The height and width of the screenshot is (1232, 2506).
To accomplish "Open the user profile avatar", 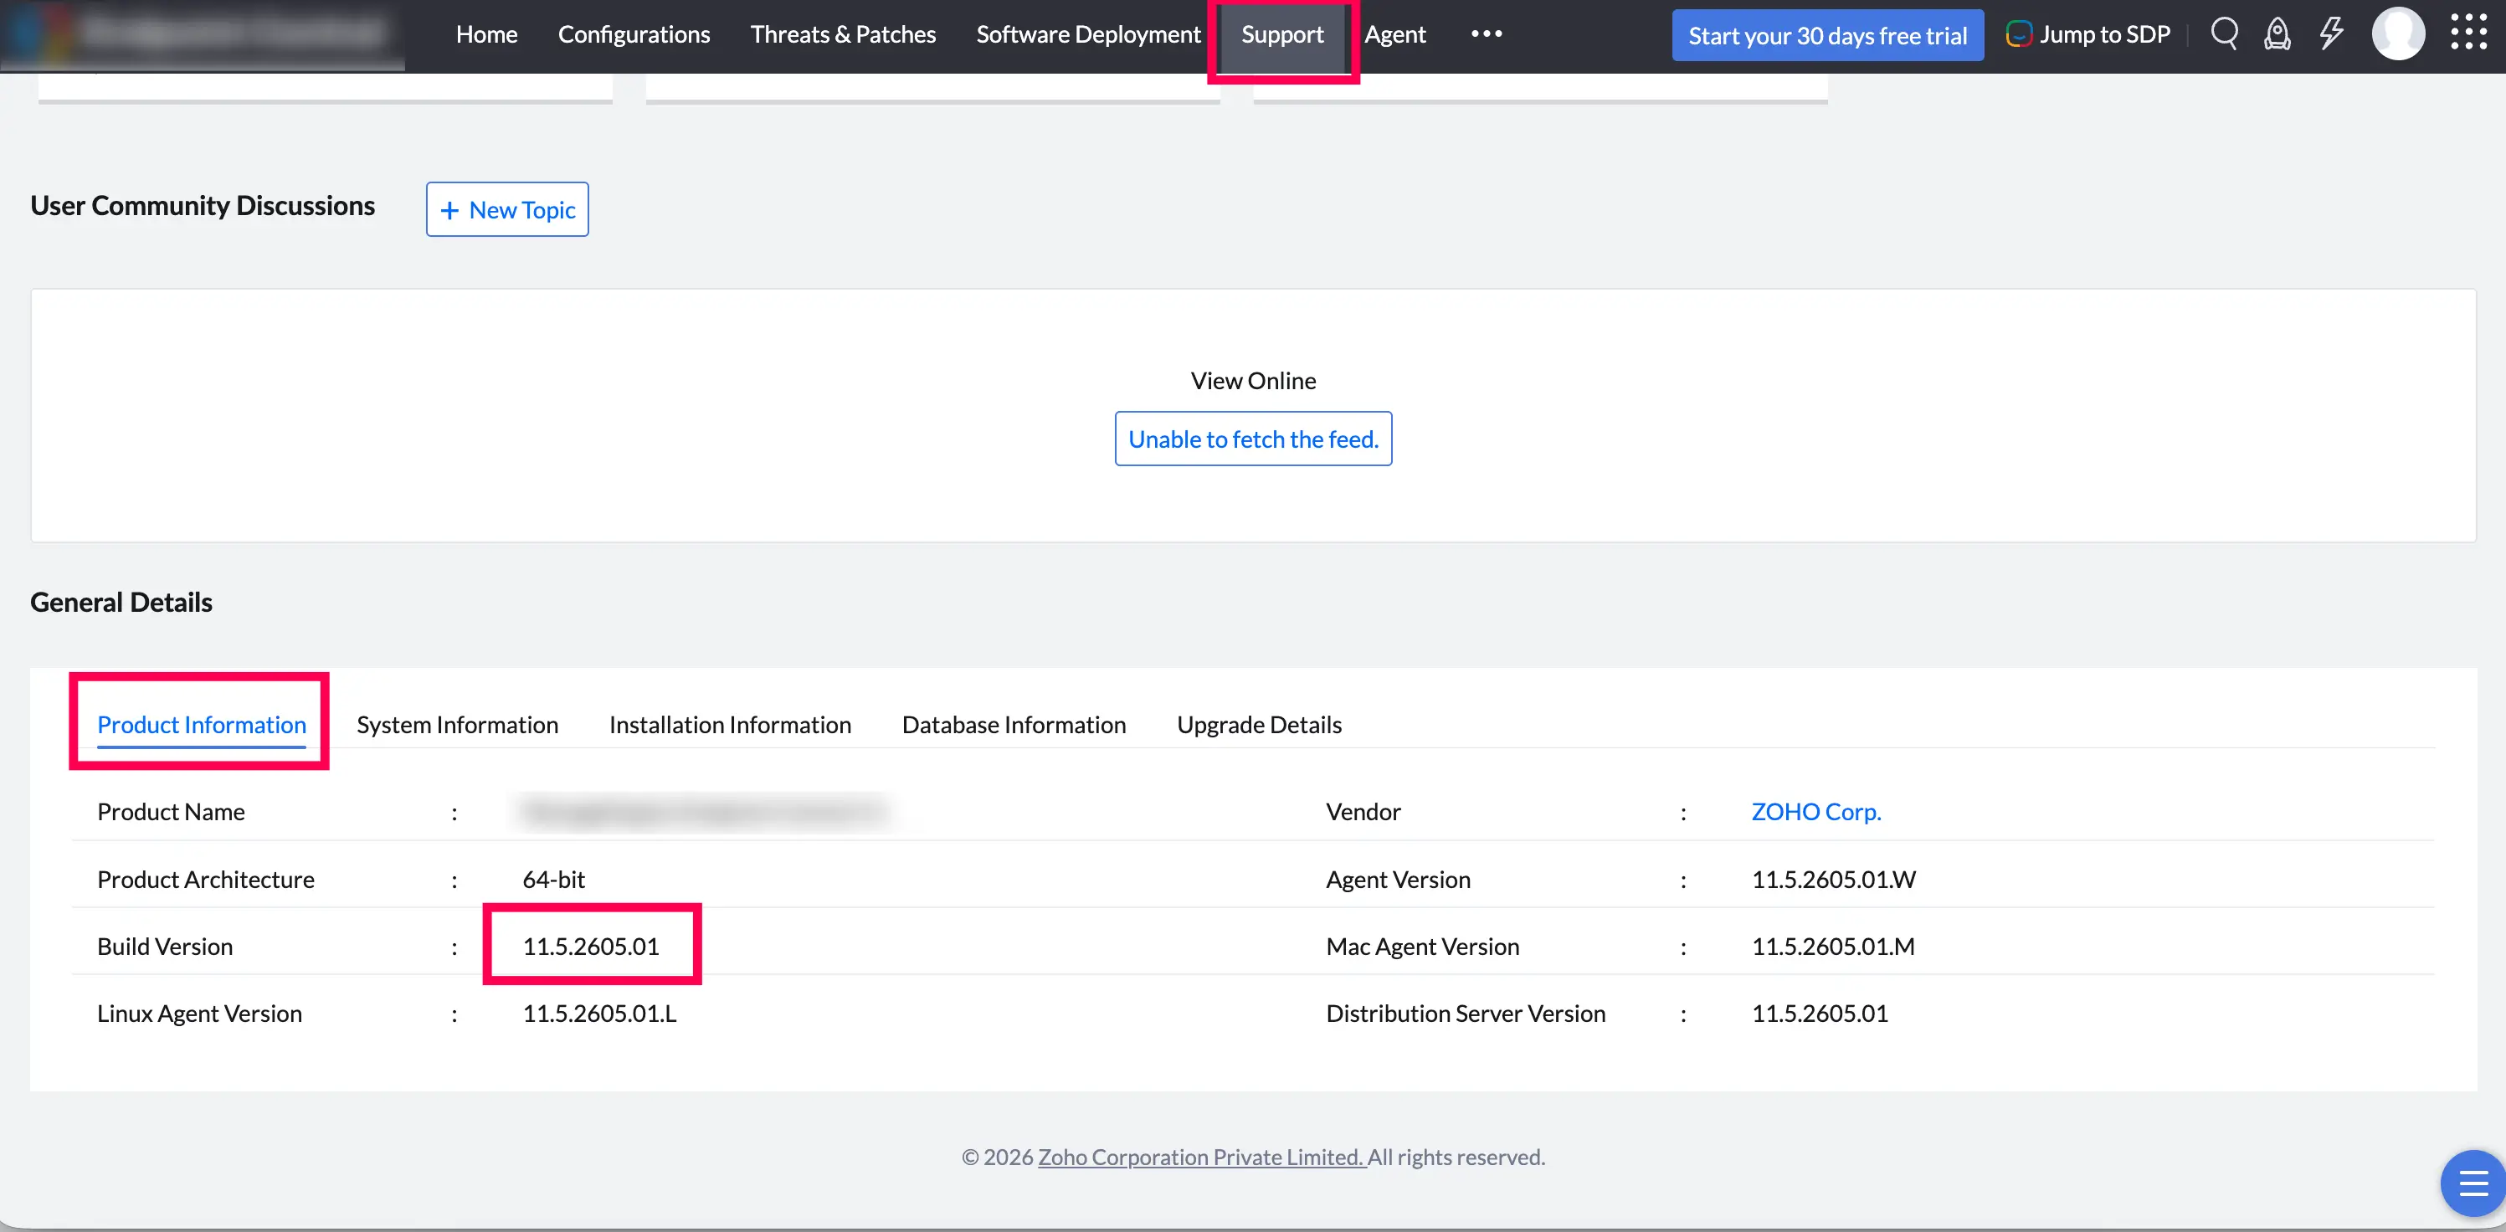I will [x=2398, y=34].
